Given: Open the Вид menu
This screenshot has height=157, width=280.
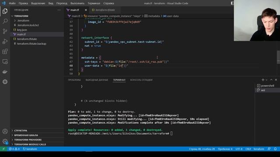Looking at the screenshot, I should tap(51, 3).
